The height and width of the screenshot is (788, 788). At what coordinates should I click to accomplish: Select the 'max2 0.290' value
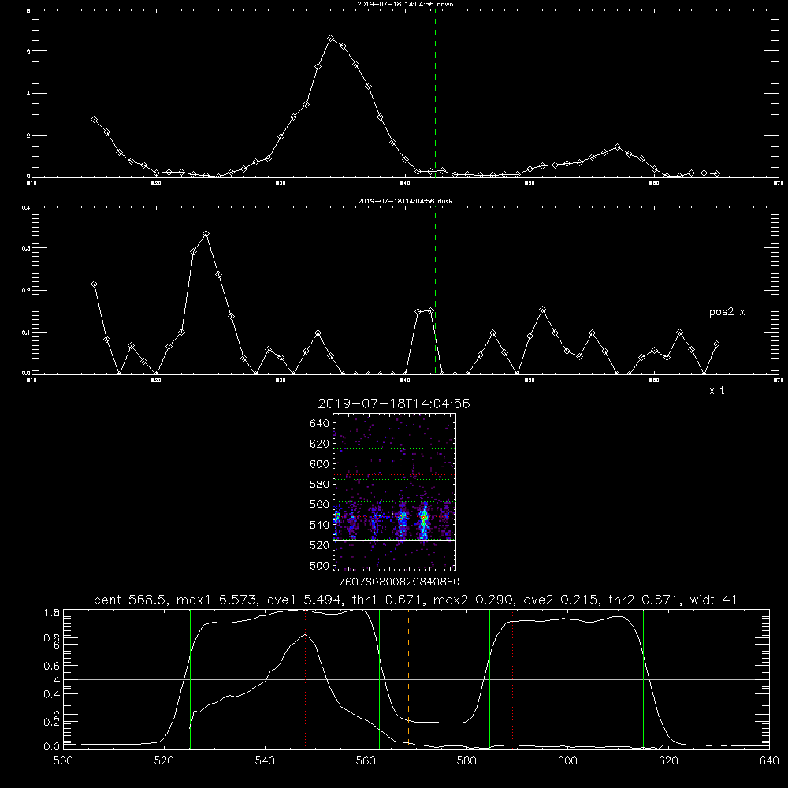473,600
